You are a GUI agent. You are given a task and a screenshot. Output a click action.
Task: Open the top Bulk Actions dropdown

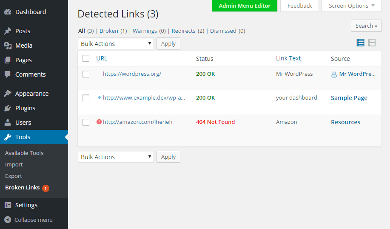[116, 43]
